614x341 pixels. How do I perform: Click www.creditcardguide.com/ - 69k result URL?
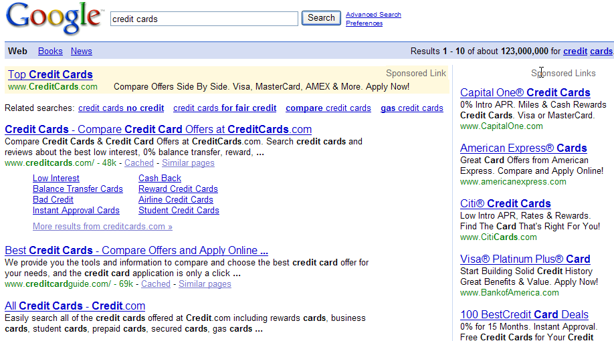pyautogui.click(x=69, y=284)
